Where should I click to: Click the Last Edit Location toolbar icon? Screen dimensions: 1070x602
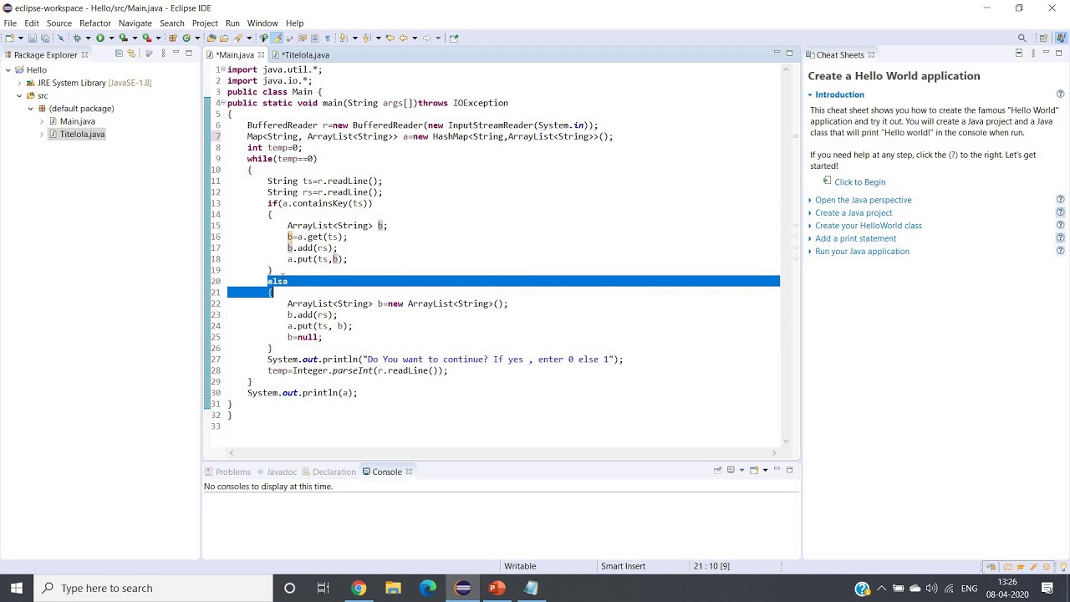390,38
